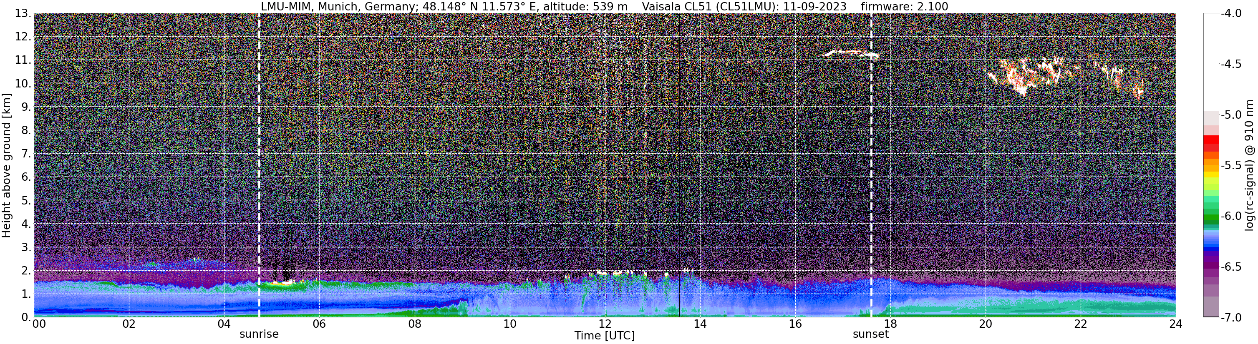
Task: Click the time axis tick label 20
Action: click(x=986, y=324)
